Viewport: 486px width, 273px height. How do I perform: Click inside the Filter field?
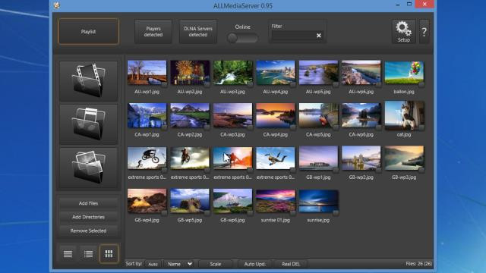[293, 36]
